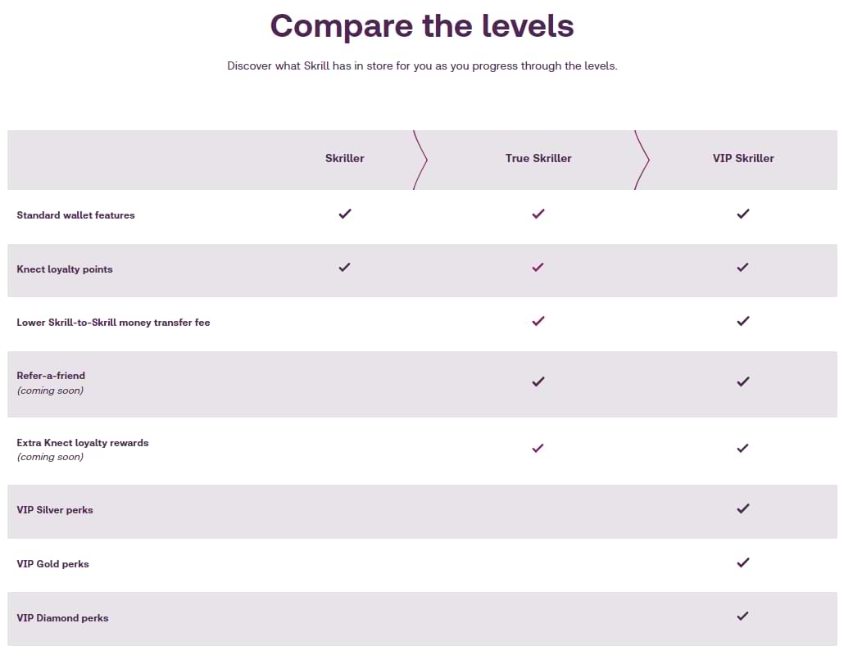Click the VIP Diamond perks row label
The image size is (853, 655).
click(x=62, y=618)
